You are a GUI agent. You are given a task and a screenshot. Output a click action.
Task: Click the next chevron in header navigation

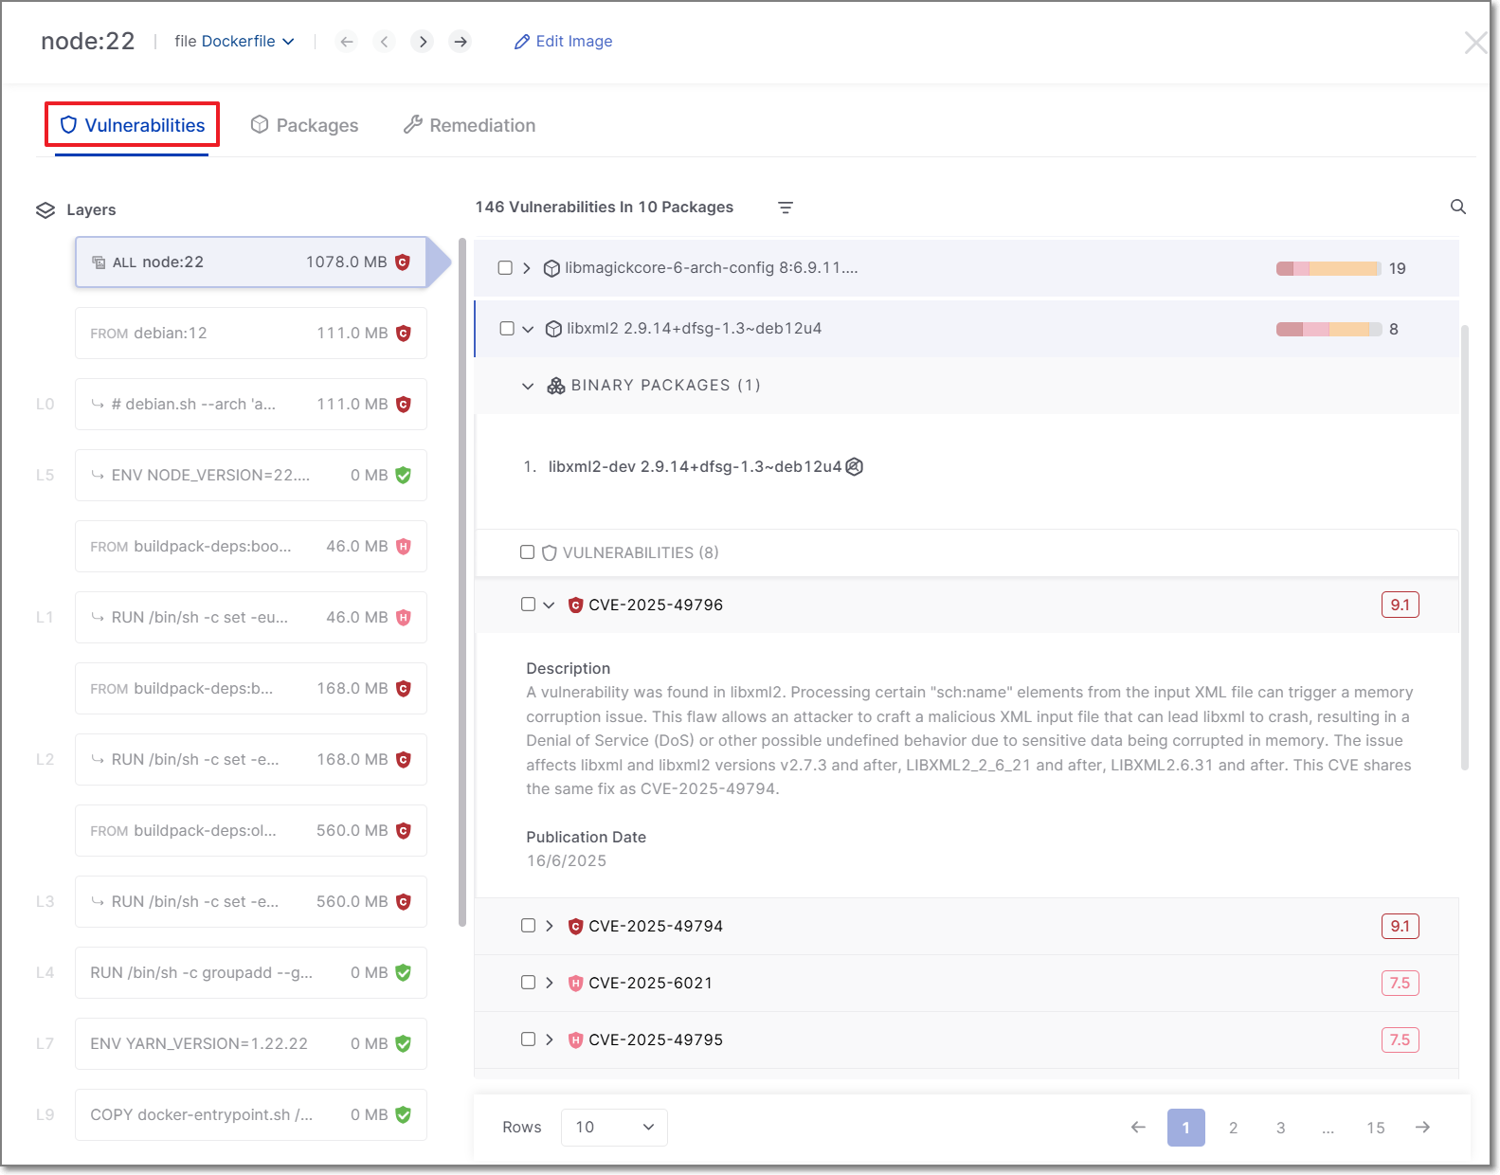point(423,42)
